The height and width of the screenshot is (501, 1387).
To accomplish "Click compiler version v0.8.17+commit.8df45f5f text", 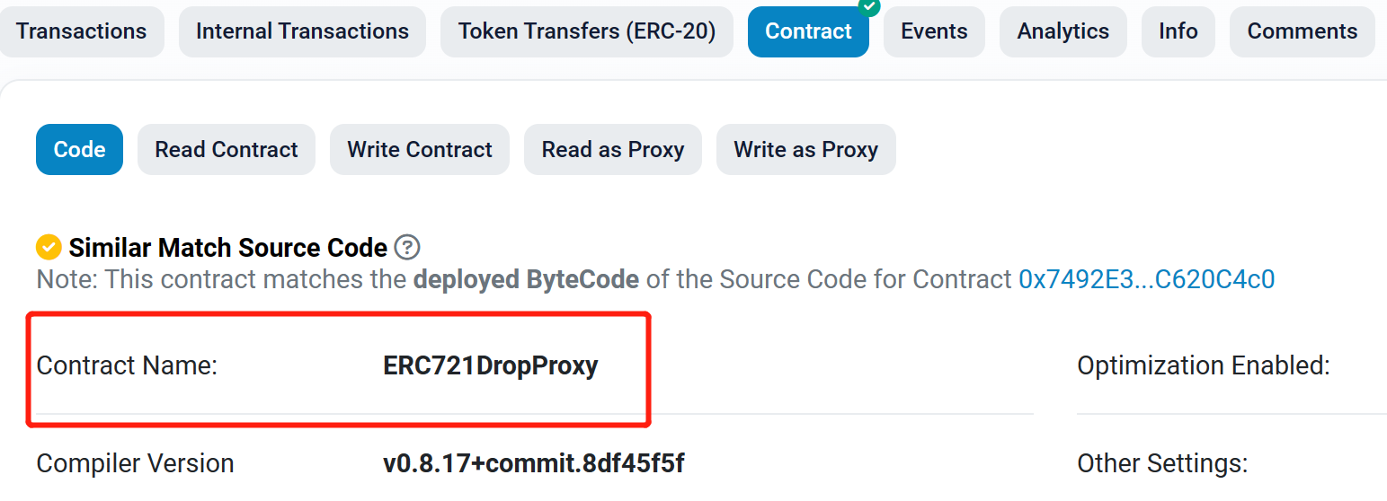I will coord(534,463).
